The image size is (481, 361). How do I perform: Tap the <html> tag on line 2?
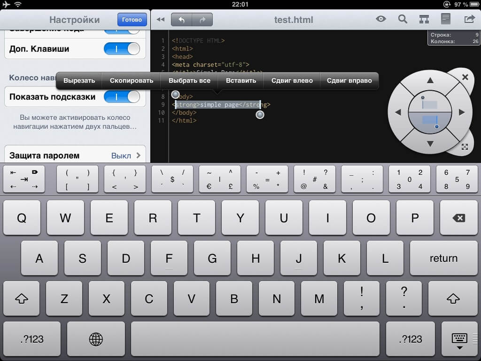coord(182,49)
